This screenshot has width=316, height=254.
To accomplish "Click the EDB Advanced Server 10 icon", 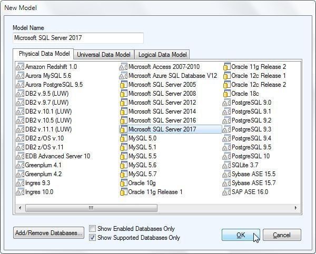I will point(20,156).
